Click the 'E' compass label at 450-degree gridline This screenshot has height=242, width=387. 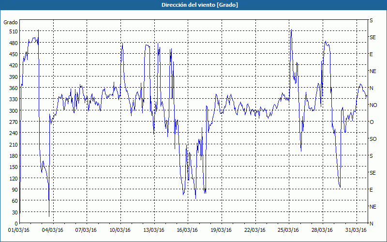coord(371,54)
